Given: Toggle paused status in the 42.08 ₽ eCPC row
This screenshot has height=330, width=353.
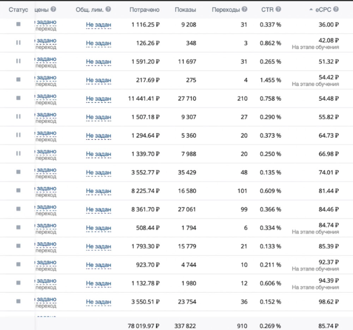Looking at the screenshot, I should click(18, 43).
